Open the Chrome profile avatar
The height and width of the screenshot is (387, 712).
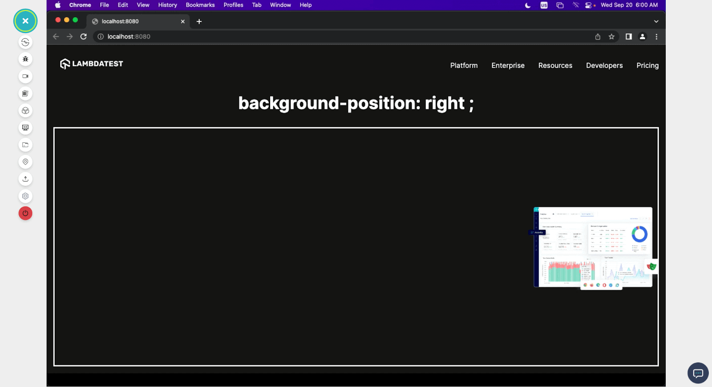tap(642, 36)
